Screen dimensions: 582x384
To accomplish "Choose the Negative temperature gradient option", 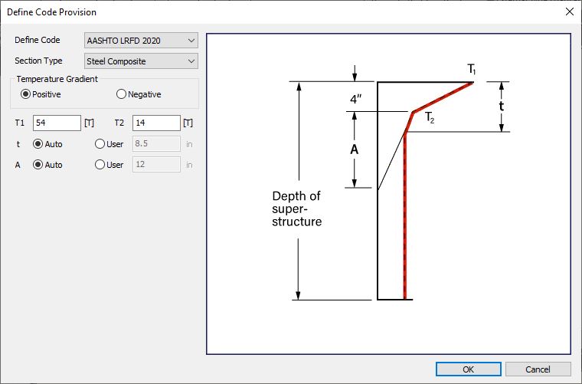I will pos(121,94).
